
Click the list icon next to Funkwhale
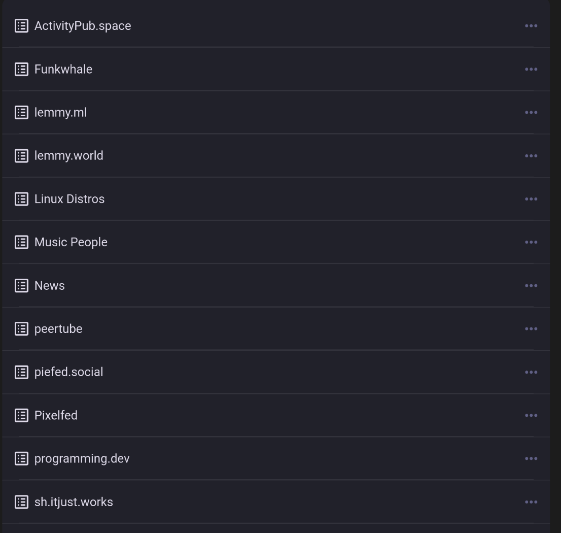click(21, 69)
